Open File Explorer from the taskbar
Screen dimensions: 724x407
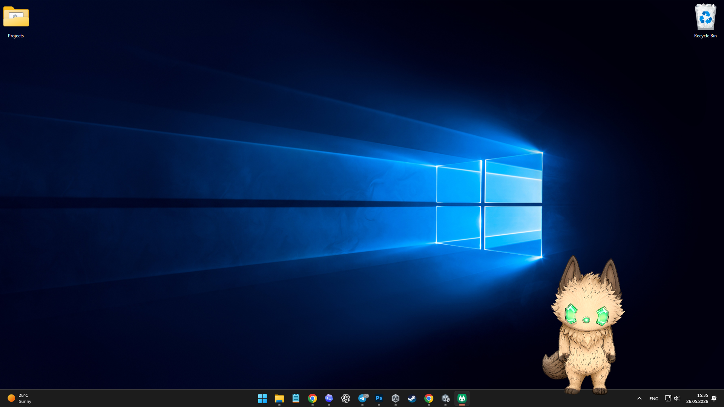tap(279, 398)
